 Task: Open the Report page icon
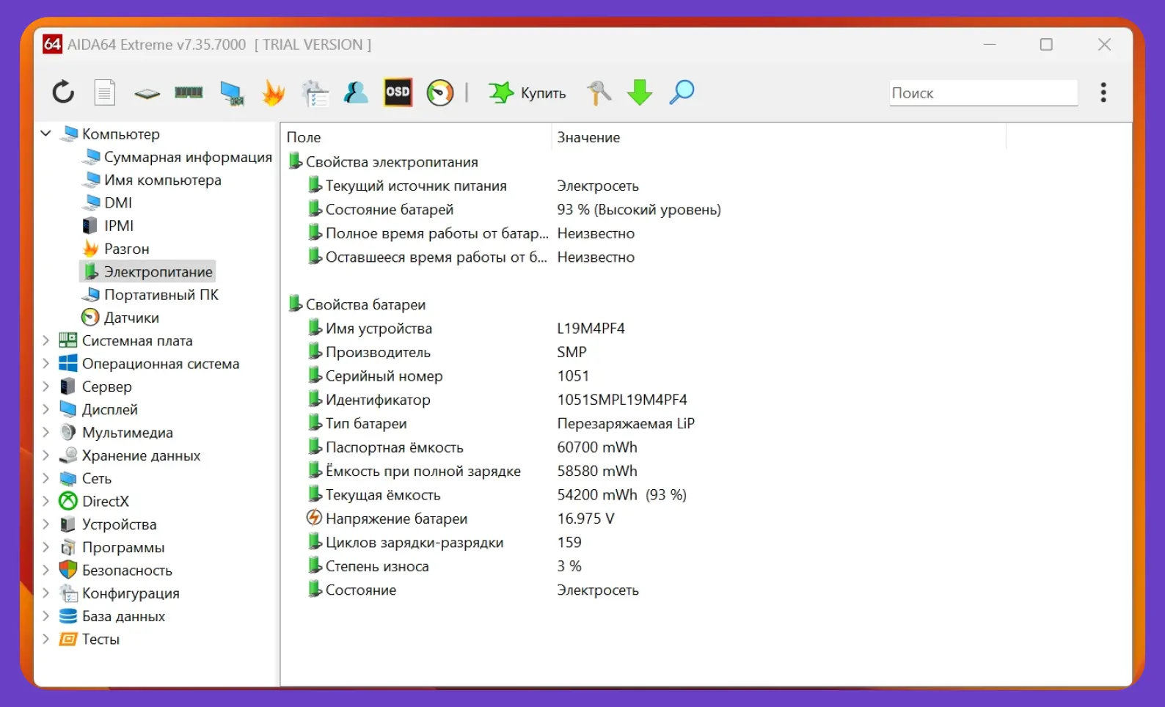click(105, 92)
